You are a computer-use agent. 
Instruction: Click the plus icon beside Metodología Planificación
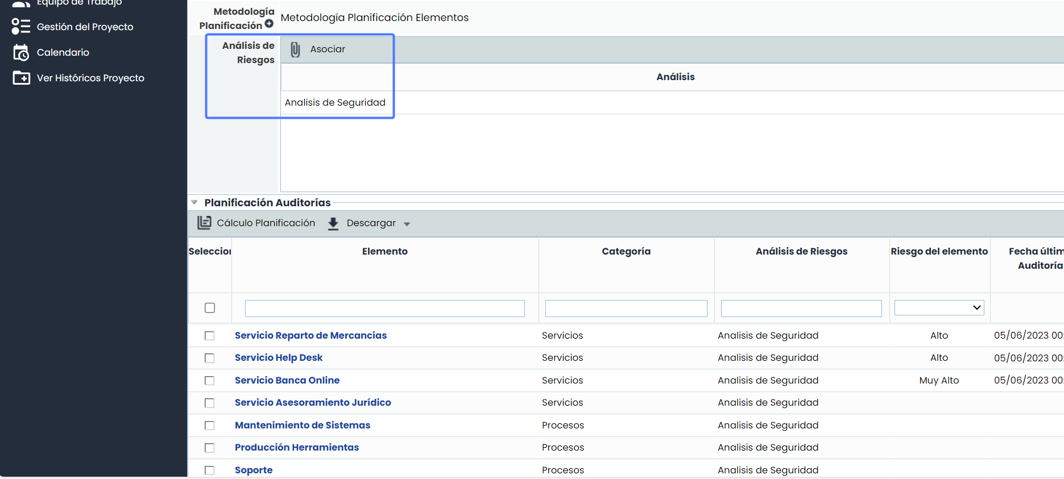pos(269,24)
